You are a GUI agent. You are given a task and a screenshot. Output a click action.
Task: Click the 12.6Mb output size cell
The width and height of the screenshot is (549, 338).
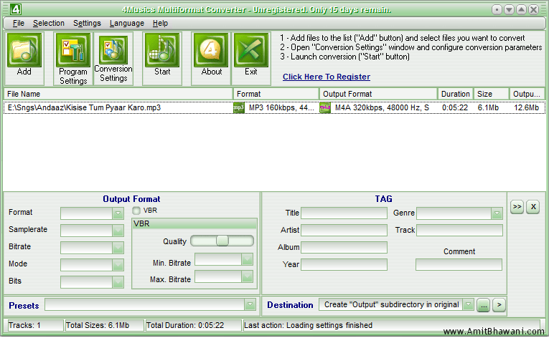(x=526, y=107)
